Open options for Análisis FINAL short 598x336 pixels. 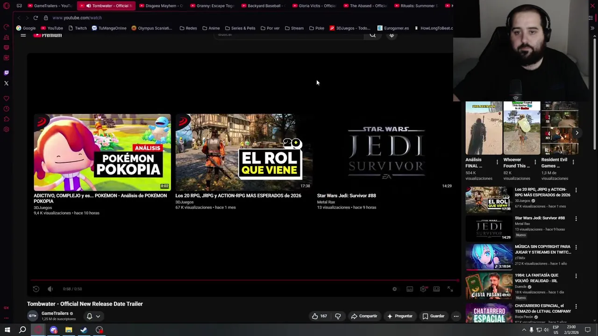pyautogui.click(x=497, y=162)
